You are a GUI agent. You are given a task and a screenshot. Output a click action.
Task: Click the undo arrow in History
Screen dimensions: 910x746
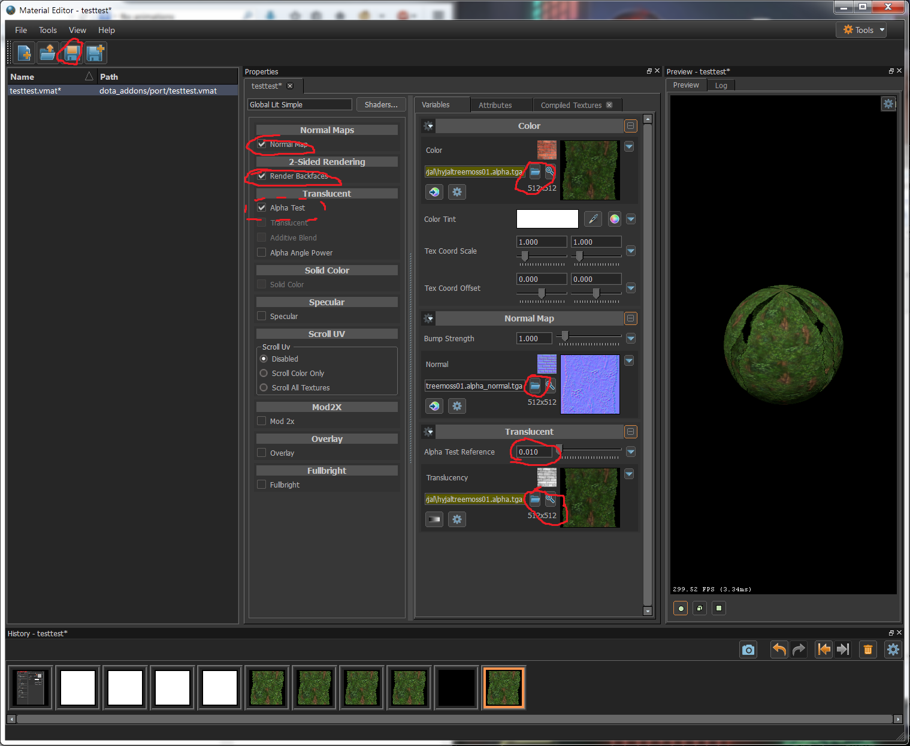(779, 649)
